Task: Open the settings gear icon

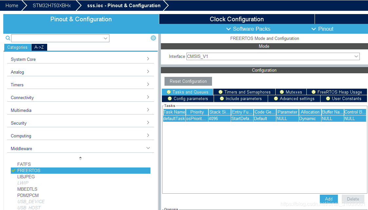Action: [x=153, y=38]
